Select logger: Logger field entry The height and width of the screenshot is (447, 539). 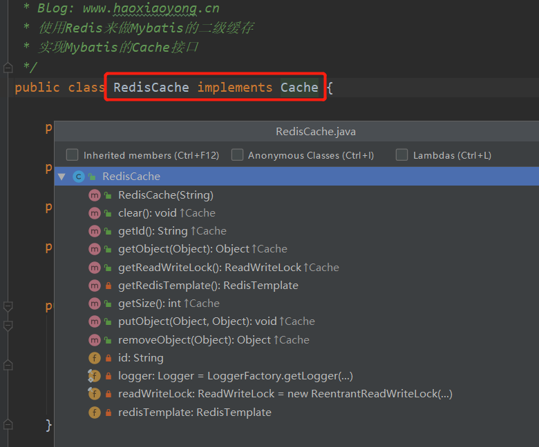click(236, 376)
